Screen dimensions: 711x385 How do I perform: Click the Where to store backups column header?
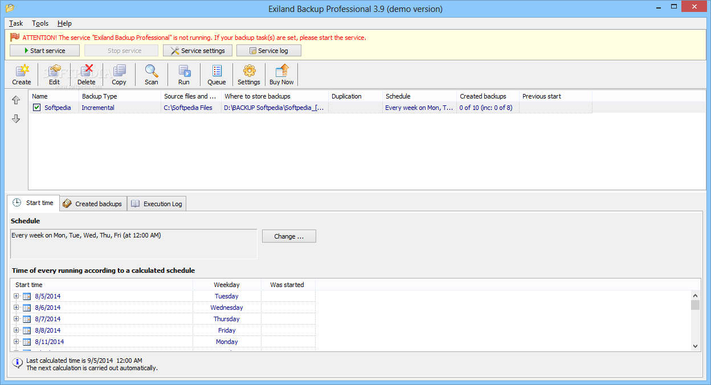275,96
